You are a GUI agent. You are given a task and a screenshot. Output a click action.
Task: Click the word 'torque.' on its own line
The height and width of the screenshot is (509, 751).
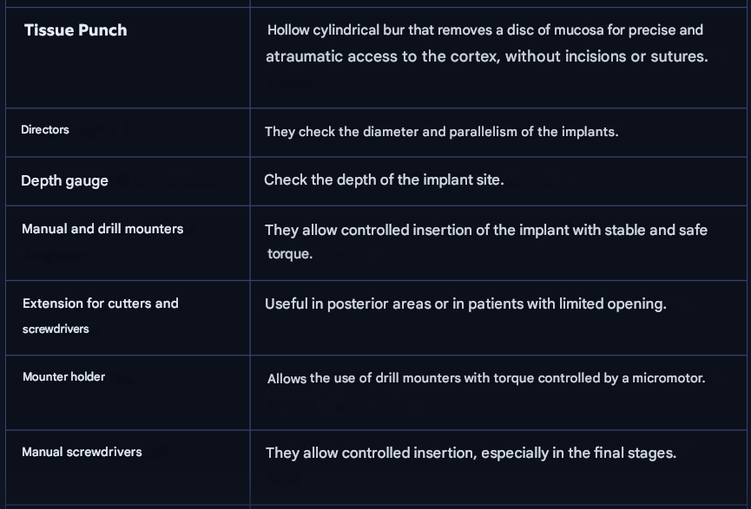[x=290, y=255]
